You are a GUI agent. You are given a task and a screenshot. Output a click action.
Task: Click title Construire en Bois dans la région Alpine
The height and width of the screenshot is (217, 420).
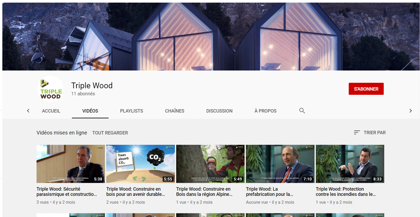pos(204,192)
